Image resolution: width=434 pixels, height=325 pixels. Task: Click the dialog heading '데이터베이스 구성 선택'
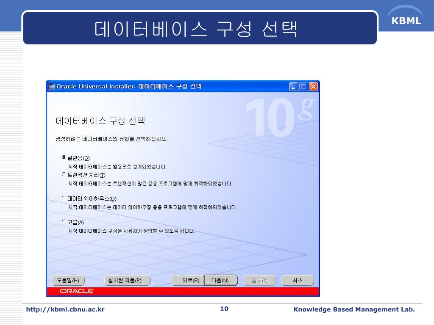click(x=100, y=121)
